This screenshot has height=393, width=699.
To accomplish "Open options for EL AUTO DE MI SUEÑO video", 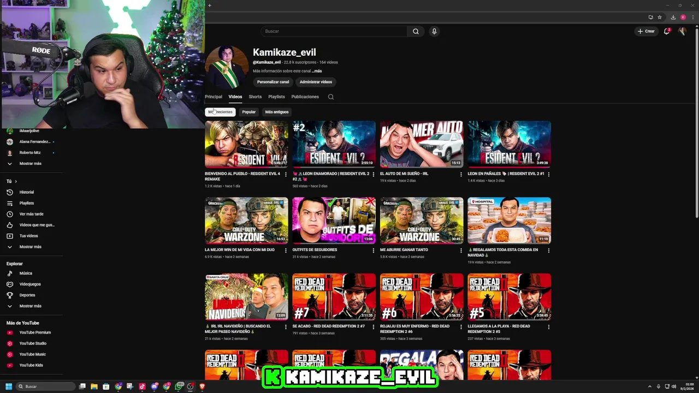I will [461, 174].
